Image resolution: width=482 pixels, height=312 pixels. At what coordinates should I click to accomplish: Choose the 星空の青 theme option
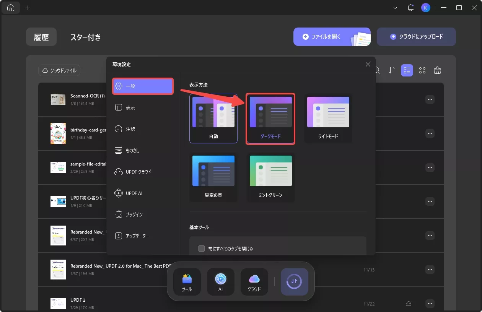pos(213,177)
